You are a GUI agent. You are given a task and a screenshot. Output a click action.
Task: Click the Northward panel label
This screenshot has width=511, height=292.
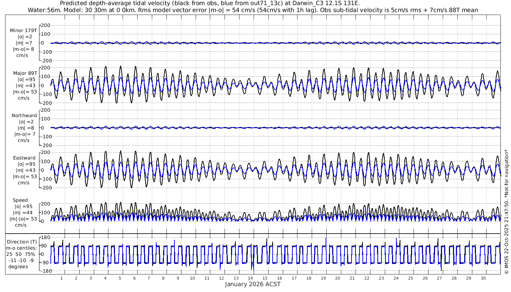point(24,115)
